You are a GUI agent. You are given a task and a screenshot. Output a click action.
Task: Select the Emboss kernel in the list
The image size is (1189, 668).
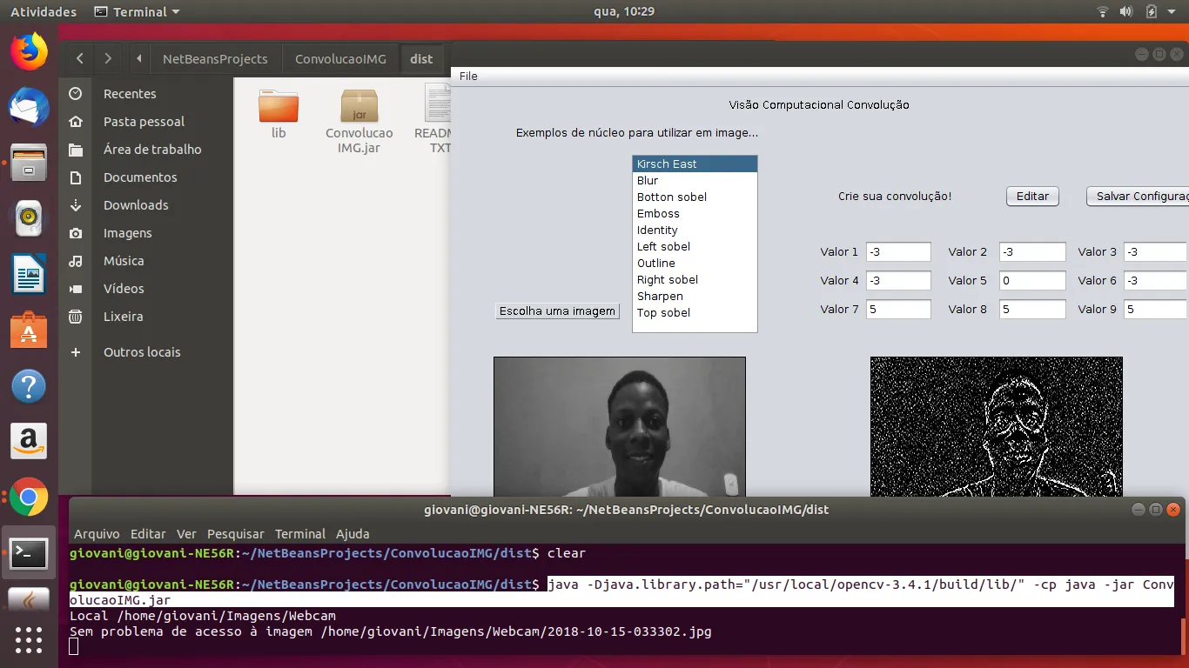pyautogui.click(x=695, y=214)
